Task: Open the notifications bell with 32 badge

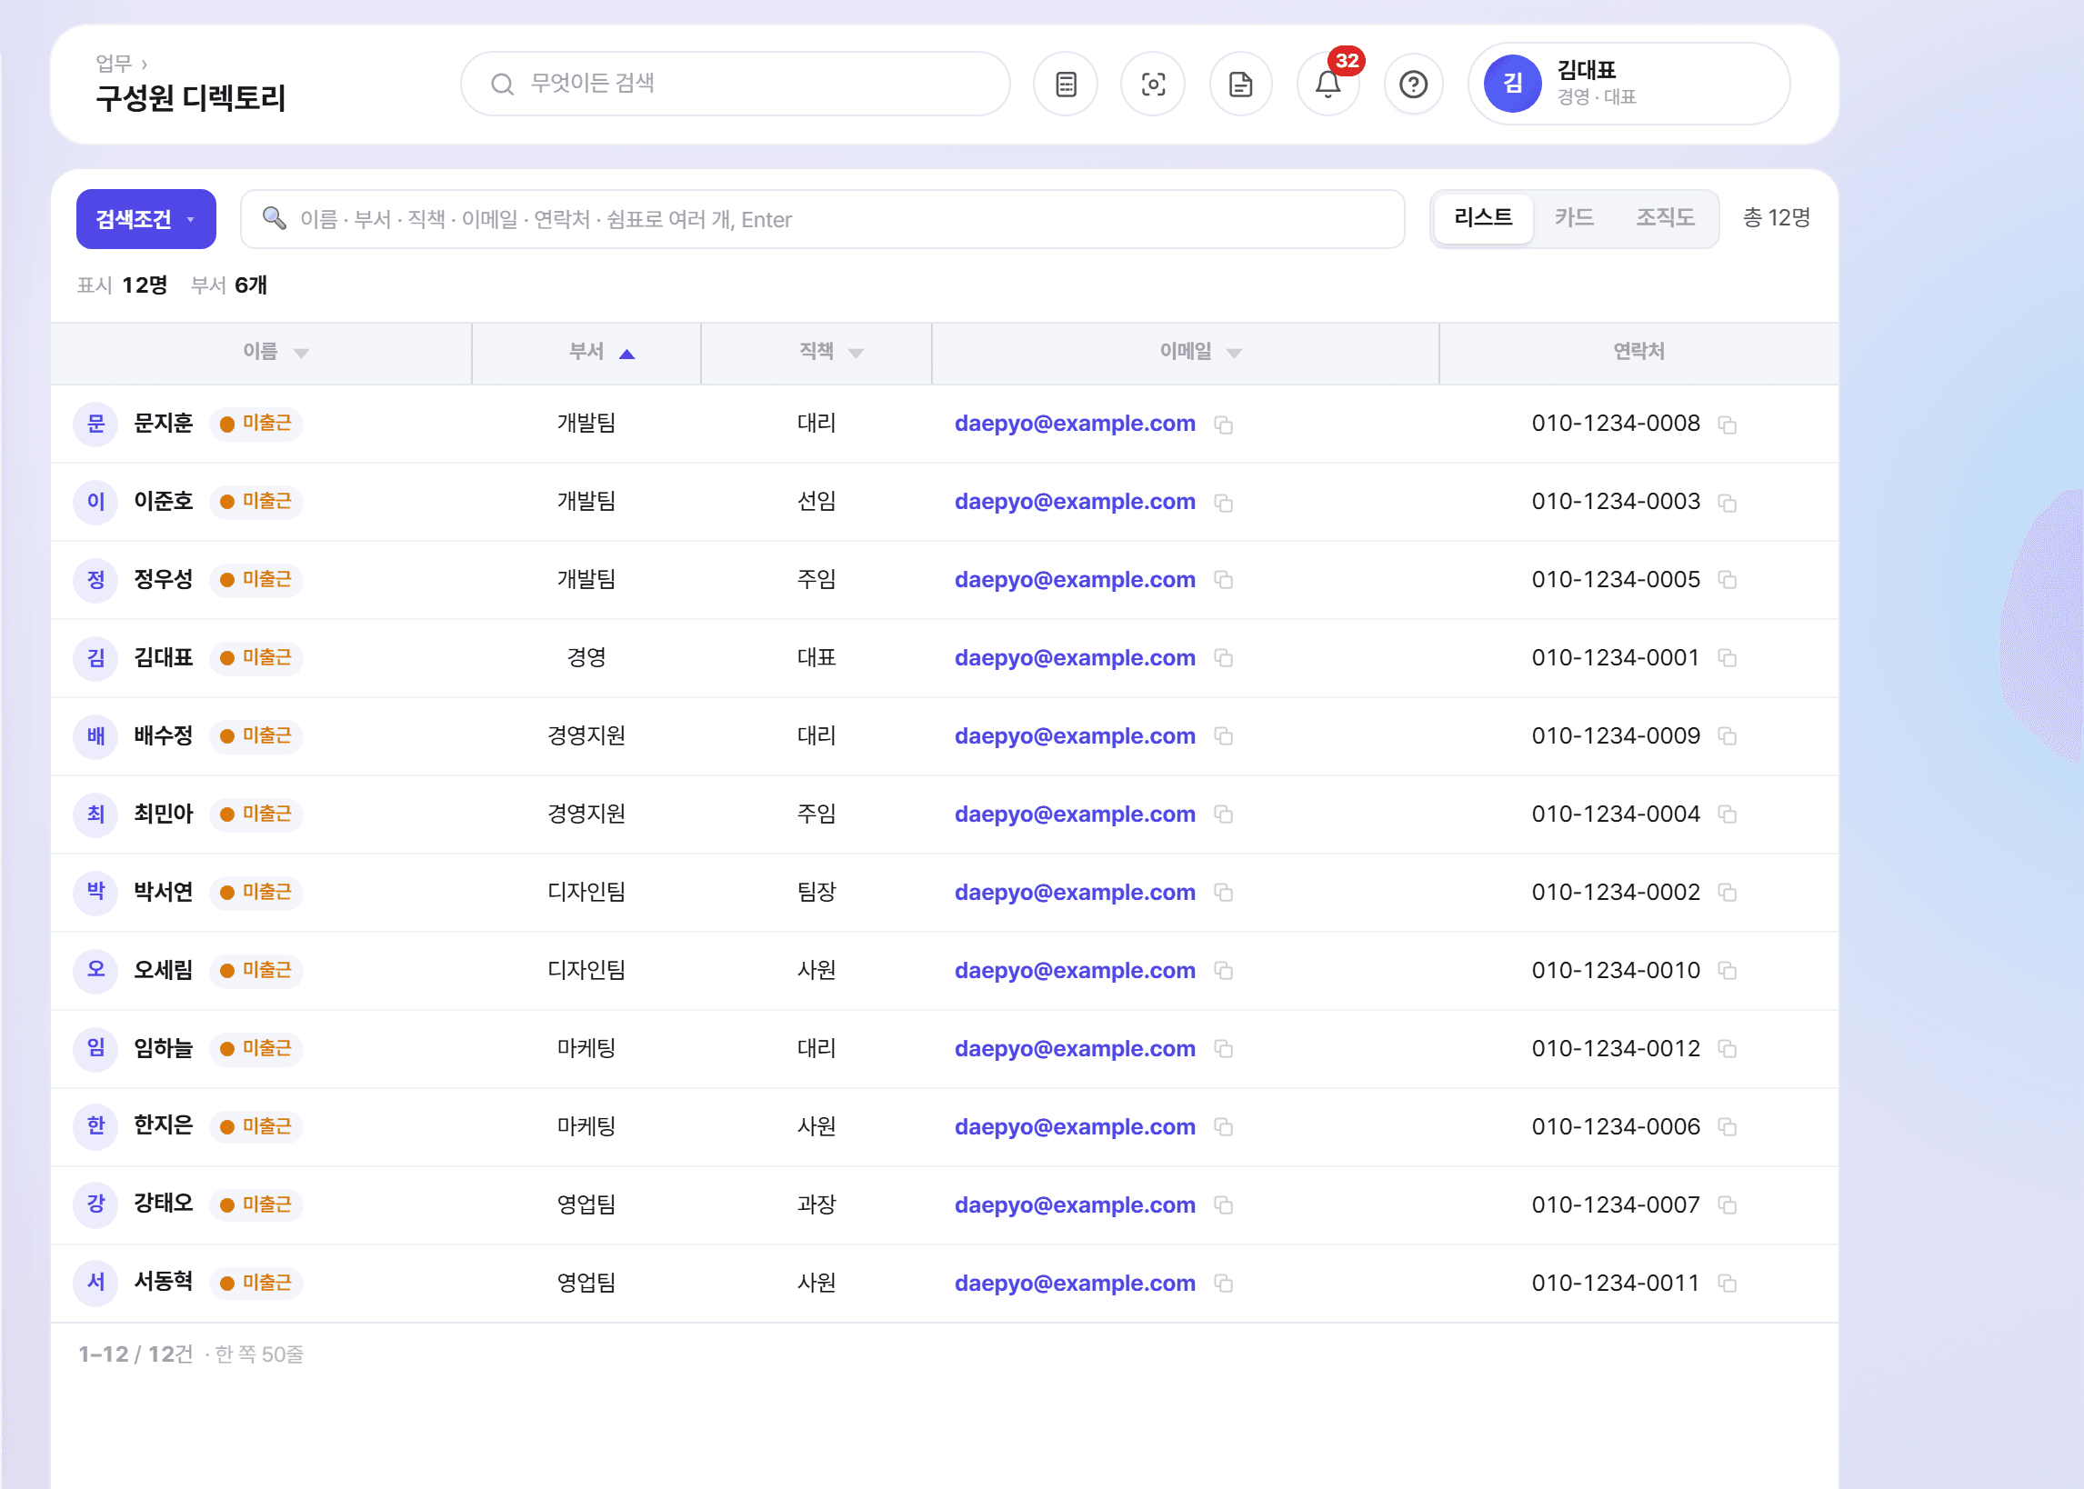Action: (1327, 85)
